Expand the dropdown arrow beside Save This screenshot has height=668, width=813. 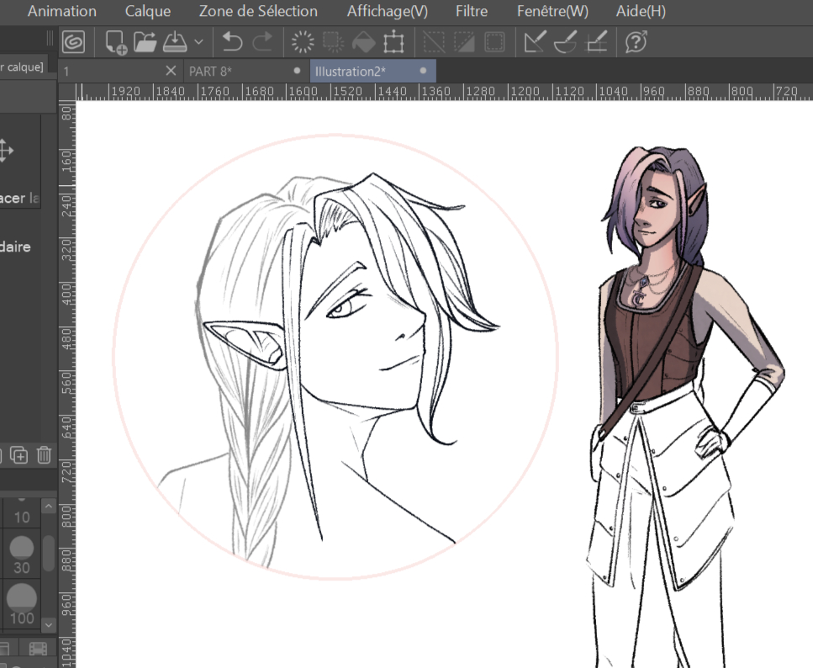[198, 41]
